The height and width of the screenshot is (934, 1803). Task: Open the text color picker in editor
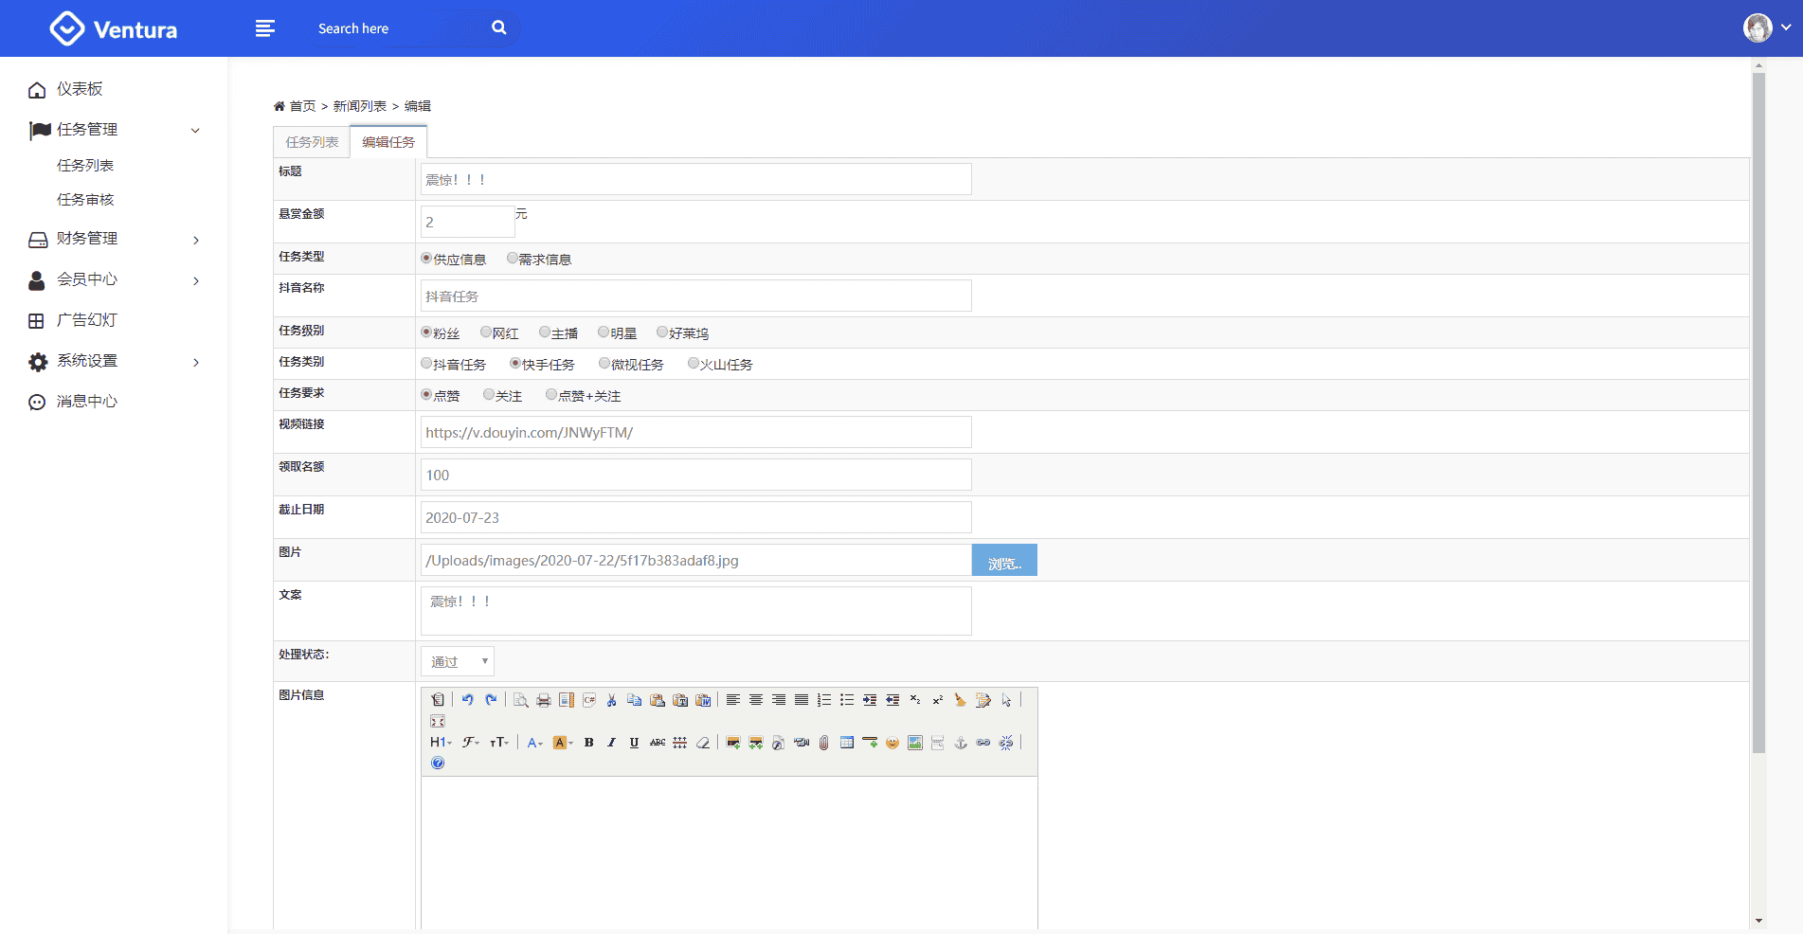pos(534,743)
